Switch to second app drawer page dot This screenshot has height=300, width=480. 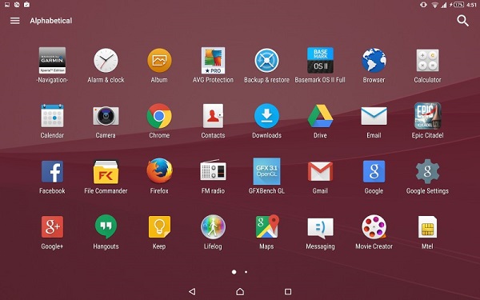[x=246, y=272]
